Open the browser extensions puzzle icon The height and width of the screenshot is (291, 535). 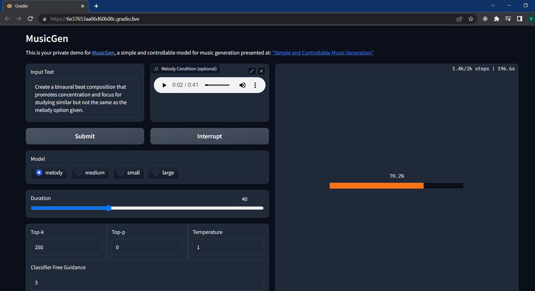click(x=497, y=19)
